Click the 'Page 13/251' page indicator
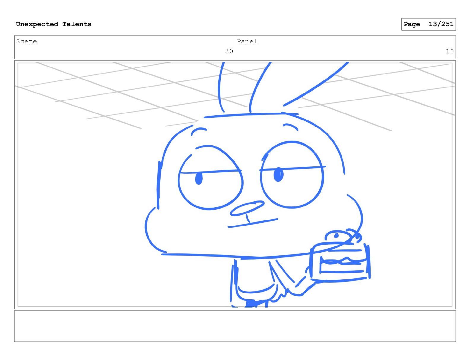 pyautogui.click(x=428, y=24)
